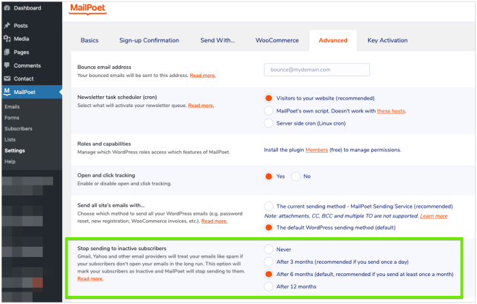Go to Help in MailPoet submenu
This screenshot has width=477, height=304.
coord(10,162)
